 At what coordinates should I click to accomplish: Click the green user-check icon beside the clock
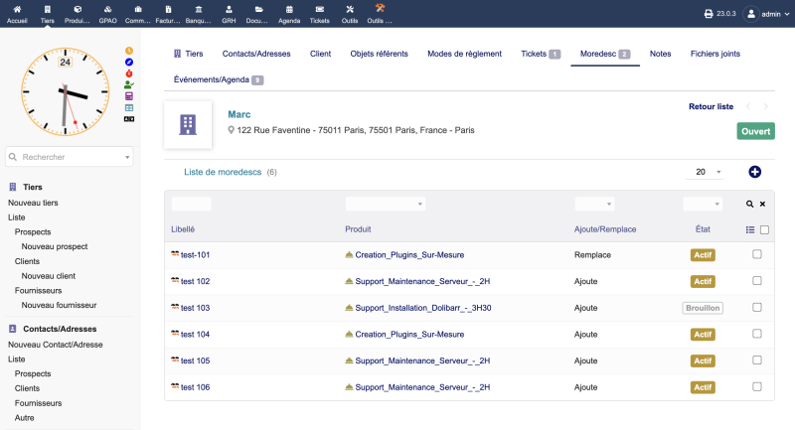coord(129,84)
